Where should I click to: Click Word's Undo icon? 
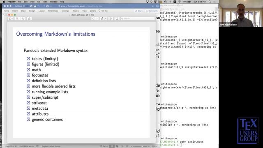[x=39, y=6]
